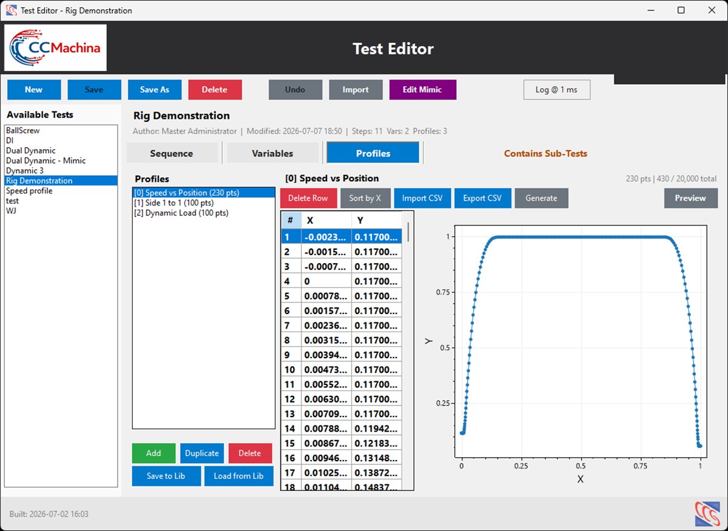Select the Dual Dynamic test
Viewport: 728px width, 531px height.
pyautogui.click(x=61, y=150)
